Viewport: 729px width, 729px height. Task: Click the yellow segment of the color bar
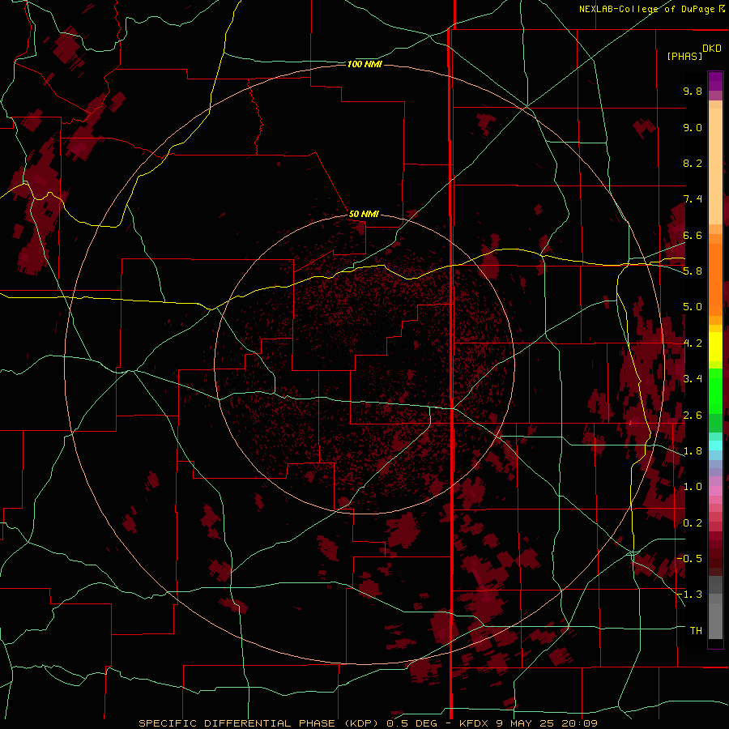715,347
